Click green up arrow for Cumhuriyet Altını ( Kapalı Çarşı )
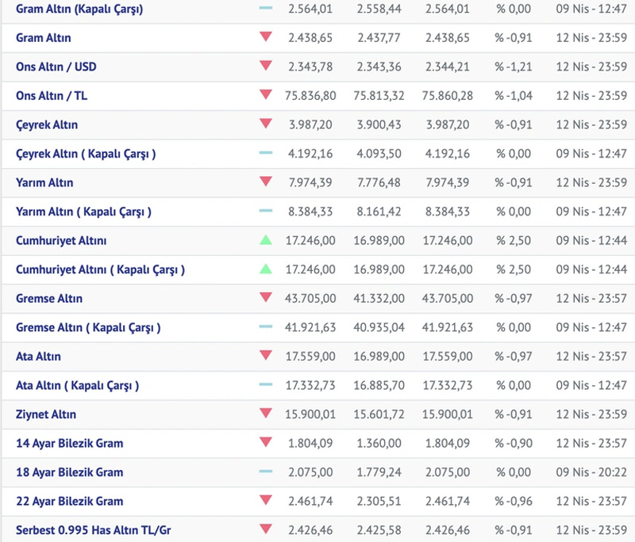This screenshot has height=542, width=635. (265, 269)
